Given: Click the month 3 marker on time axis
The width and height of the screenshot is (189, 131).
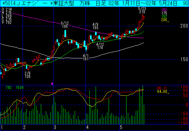Looking at the screenshot, I should (55, 127).
